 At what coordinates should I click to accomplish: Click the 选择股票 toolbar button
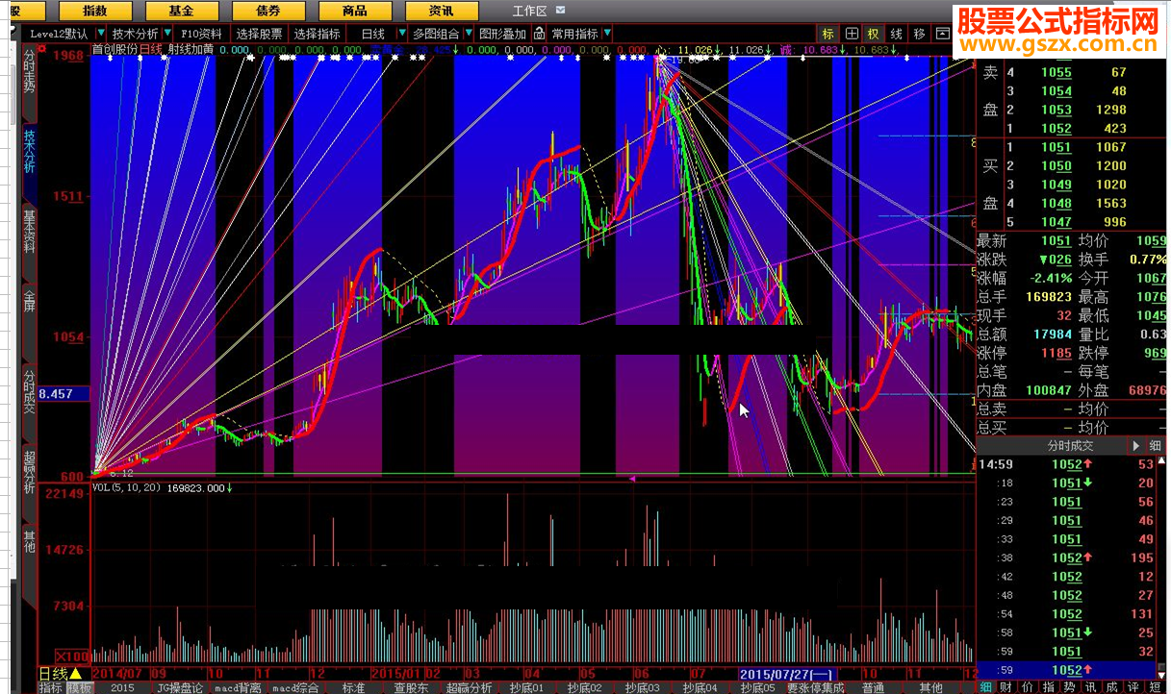coord(260,34)
